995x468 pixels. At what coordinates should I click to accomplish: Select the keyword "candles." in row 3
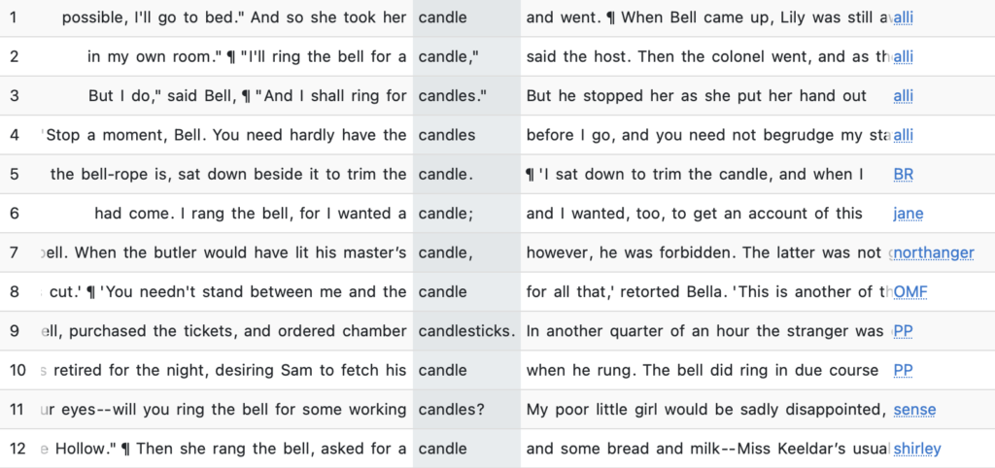(452, 96)
